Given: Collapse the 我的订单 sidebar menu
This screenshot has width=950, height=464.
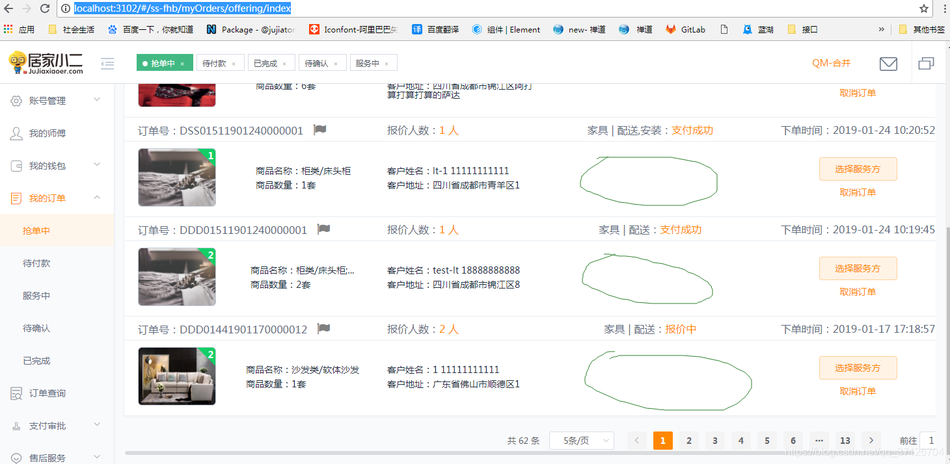Looking at the screenshot, I should [x=57, y=198].
